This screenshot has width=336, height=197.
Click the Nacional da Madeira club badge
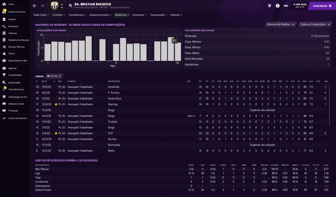click(54, 6)
